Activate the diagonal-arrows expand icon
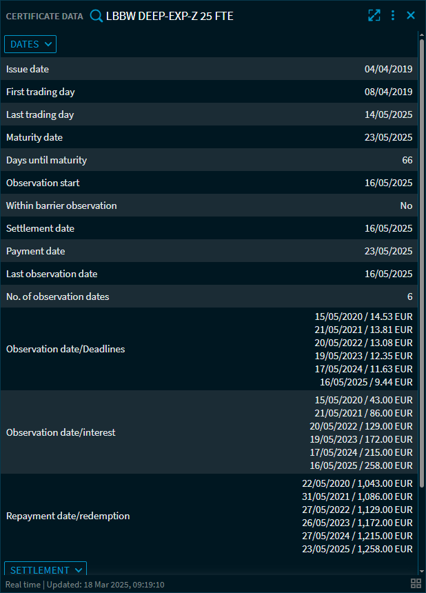 (374, 14)
